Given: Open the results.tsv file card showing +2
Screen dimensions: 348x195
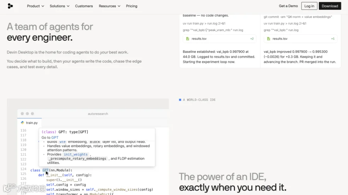Looking at the screenshot, I should click(220, 39).
